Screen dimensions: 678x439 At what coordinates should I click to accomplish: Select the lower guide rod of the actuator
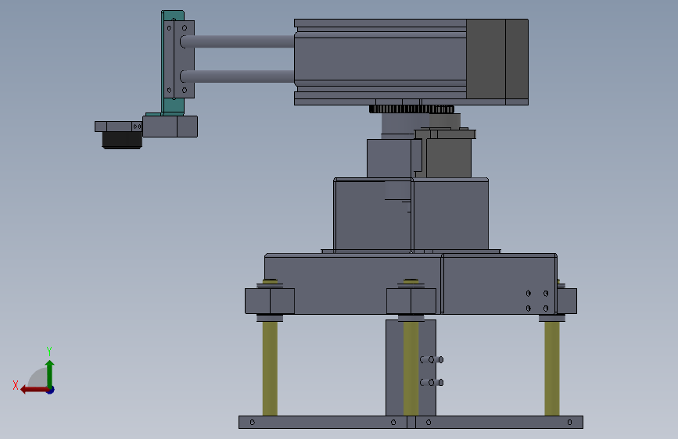click(238, 77)
